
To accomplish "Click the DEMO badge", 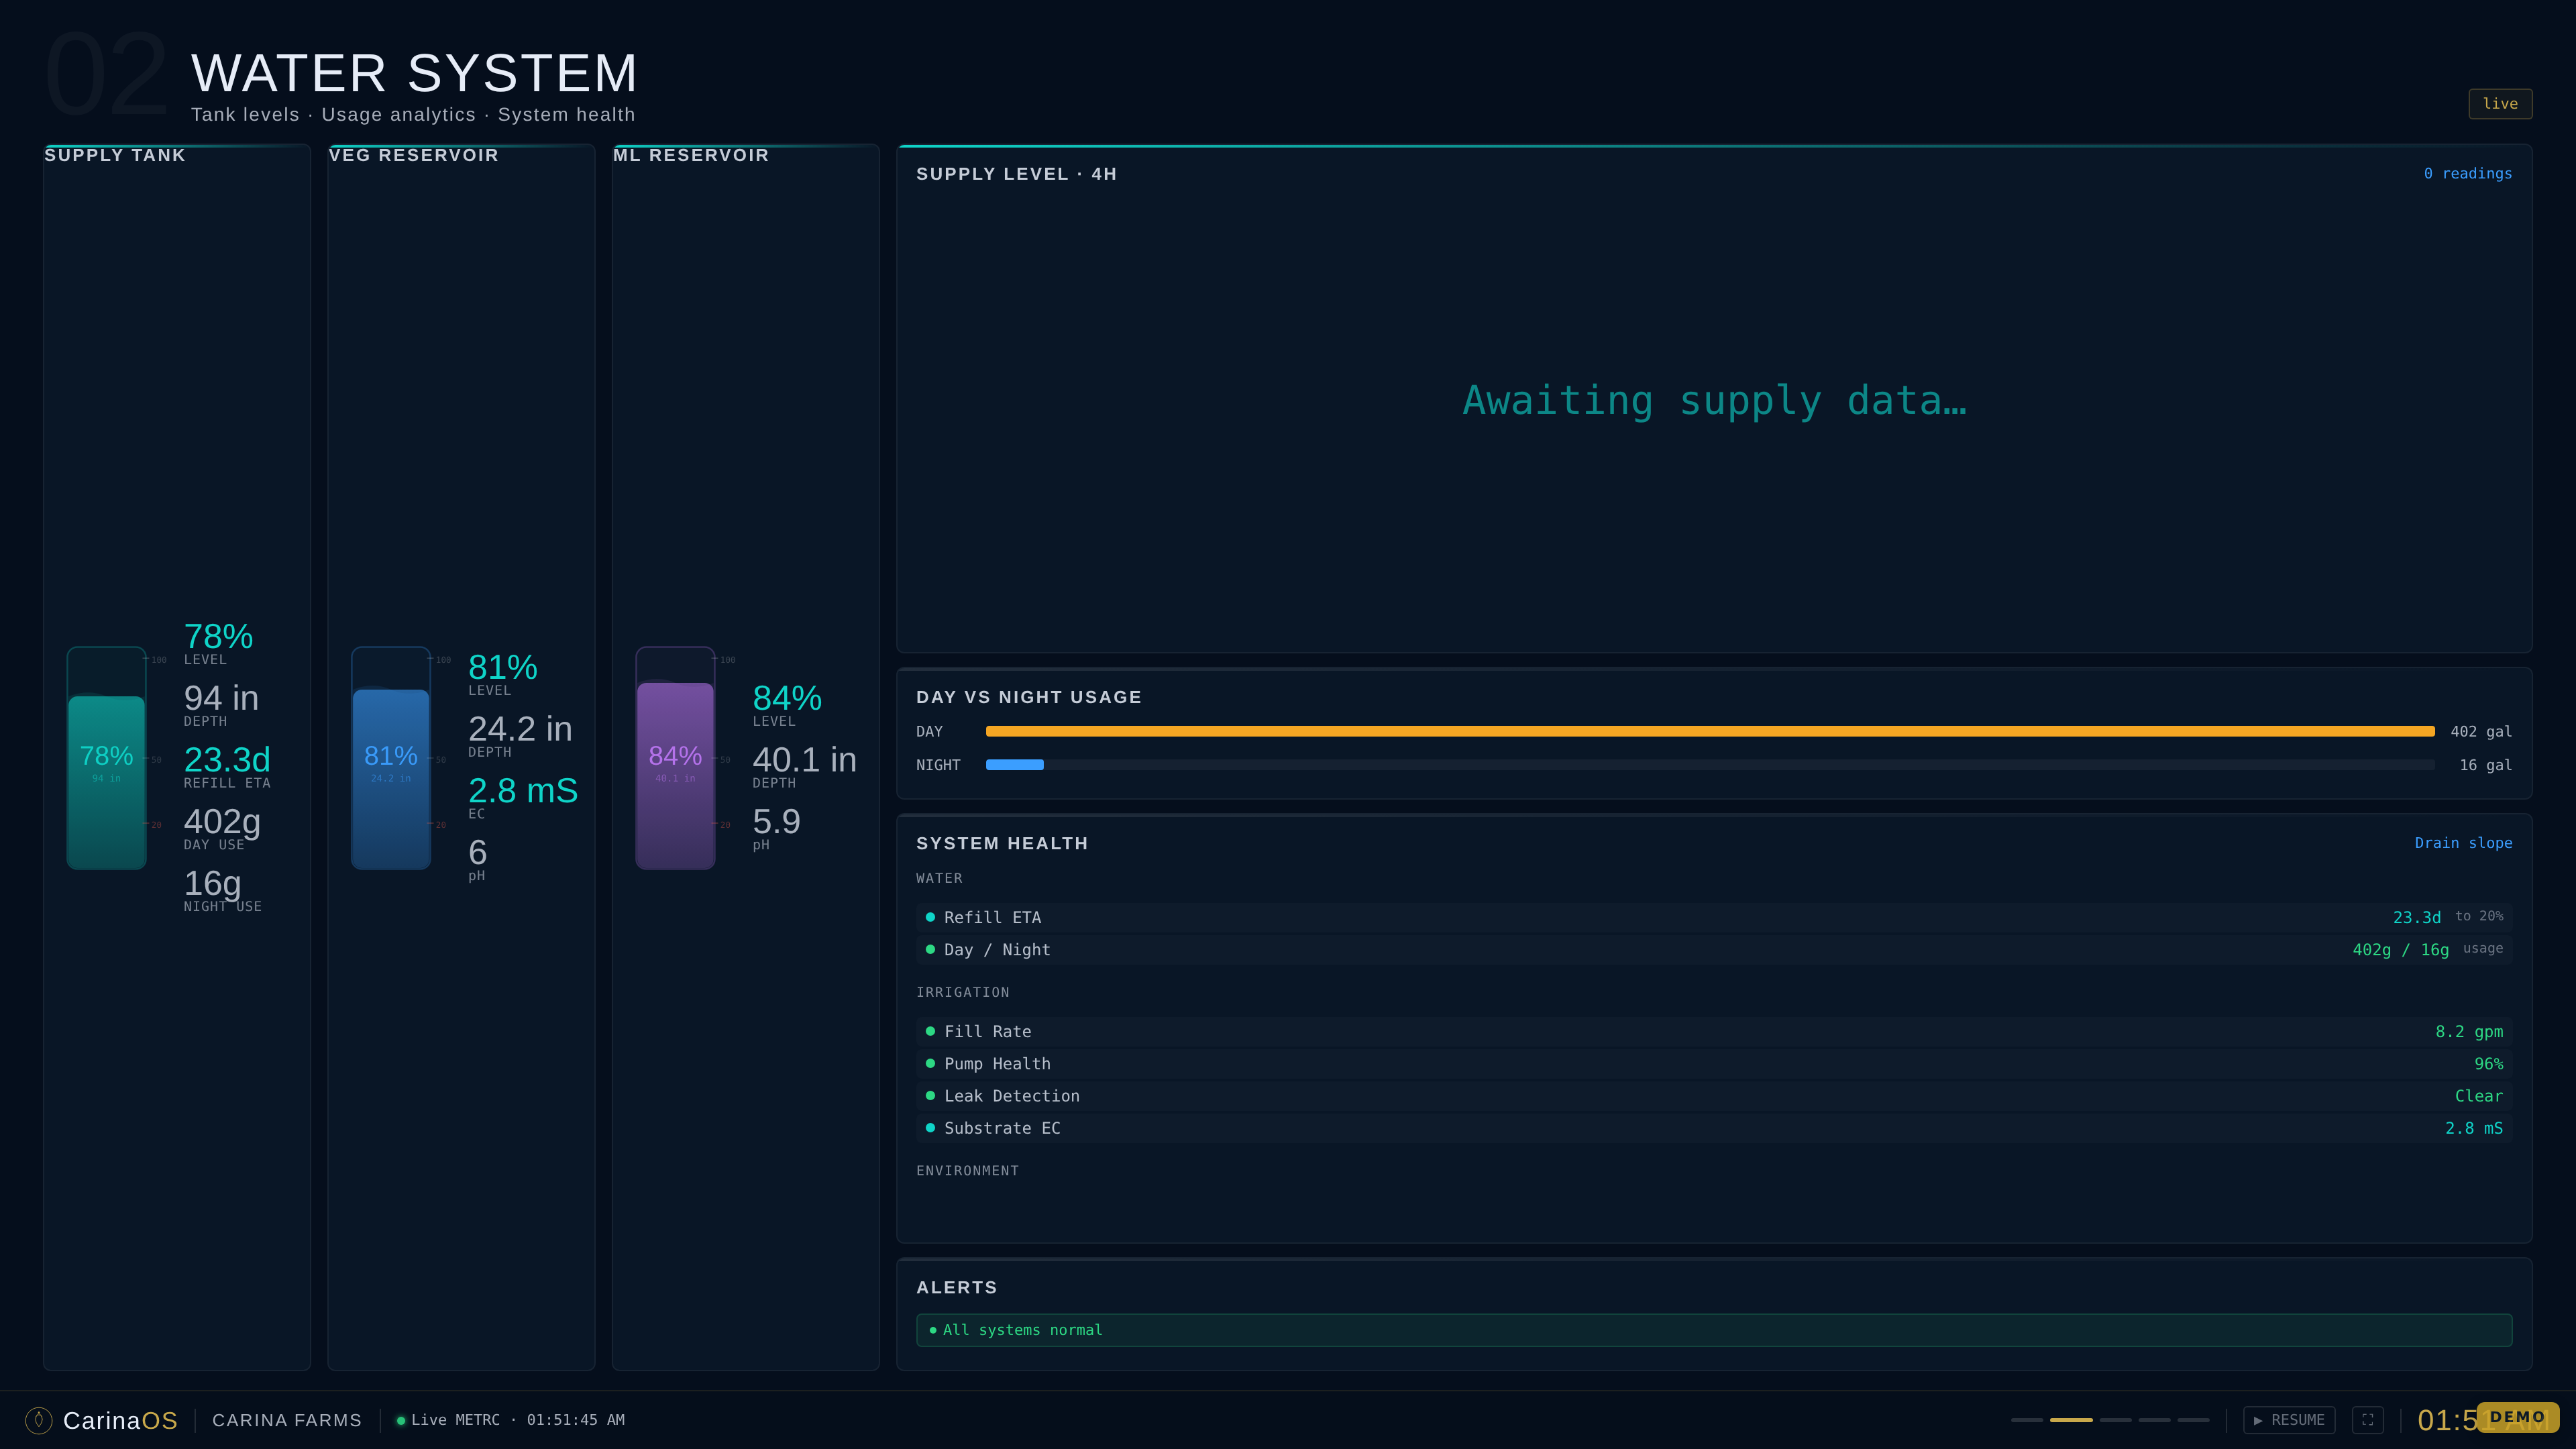I will 2517,1417.
